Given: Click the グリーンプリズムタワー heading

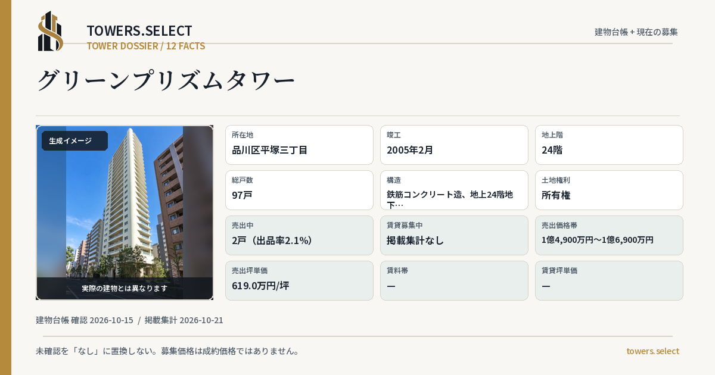Looking at the screenshot, I should click(x=166, y=80).
